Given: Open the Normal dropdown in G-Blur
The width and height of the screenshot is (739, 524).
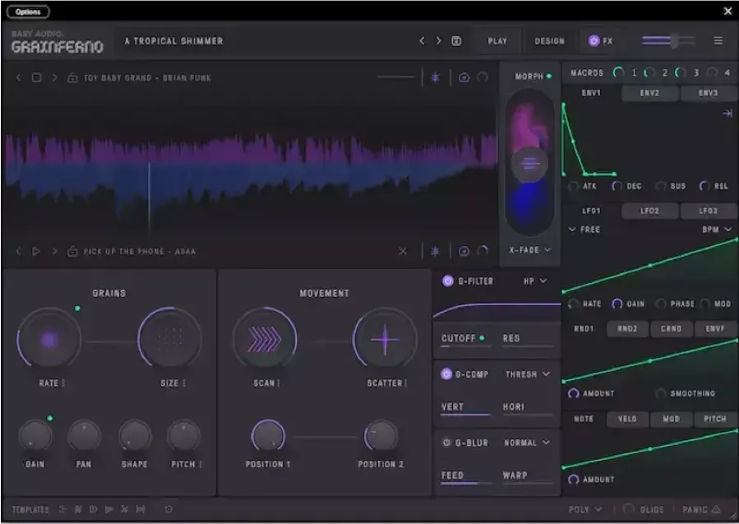Looking at the screenshot, I should pyautogui.click(x=527, y=443).
